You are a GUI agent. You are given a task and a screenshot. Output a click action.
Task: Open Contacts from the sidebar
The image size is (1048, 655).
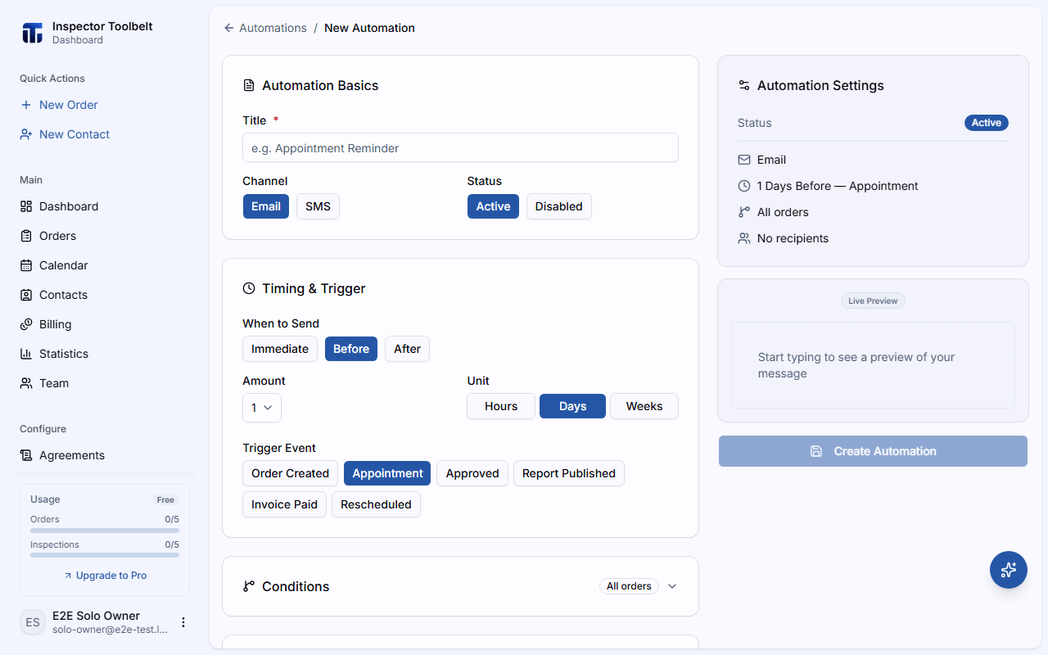(105, 295)
